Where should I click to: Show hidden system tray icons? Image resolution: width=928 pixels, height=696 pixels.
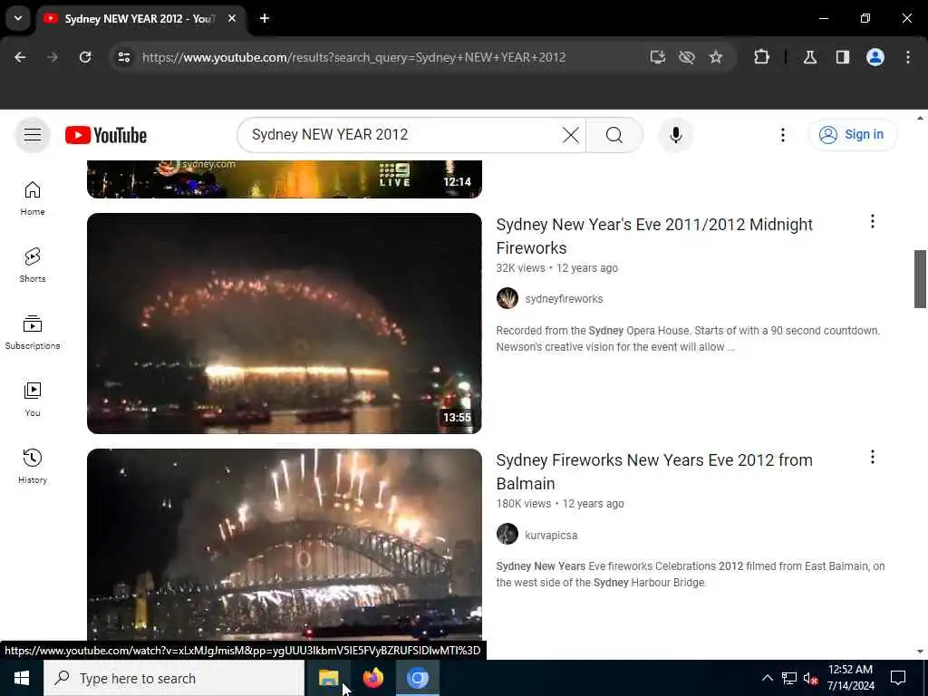tap(767, 678)
